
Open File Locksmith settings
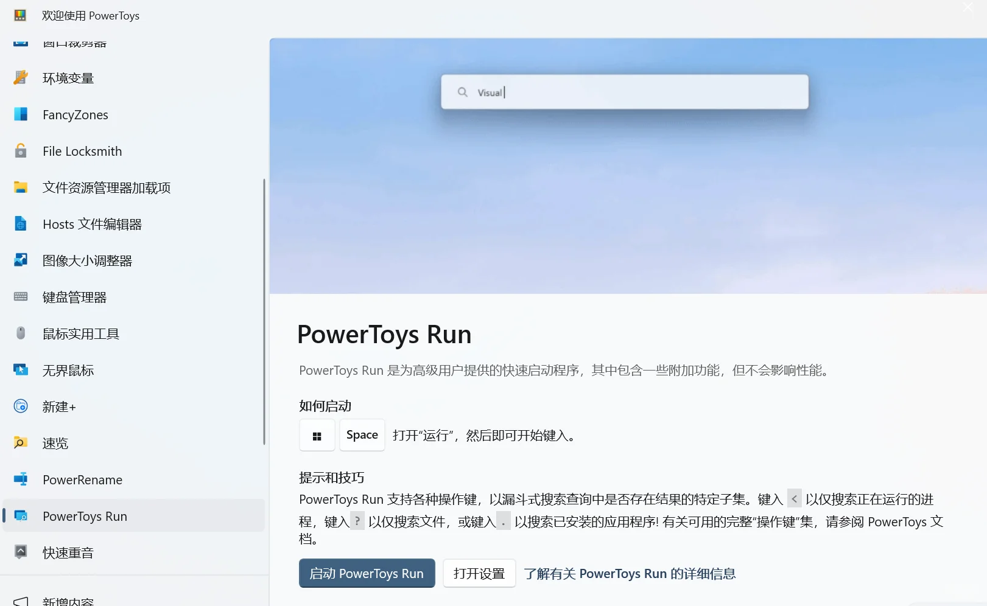tap(82, 151)
